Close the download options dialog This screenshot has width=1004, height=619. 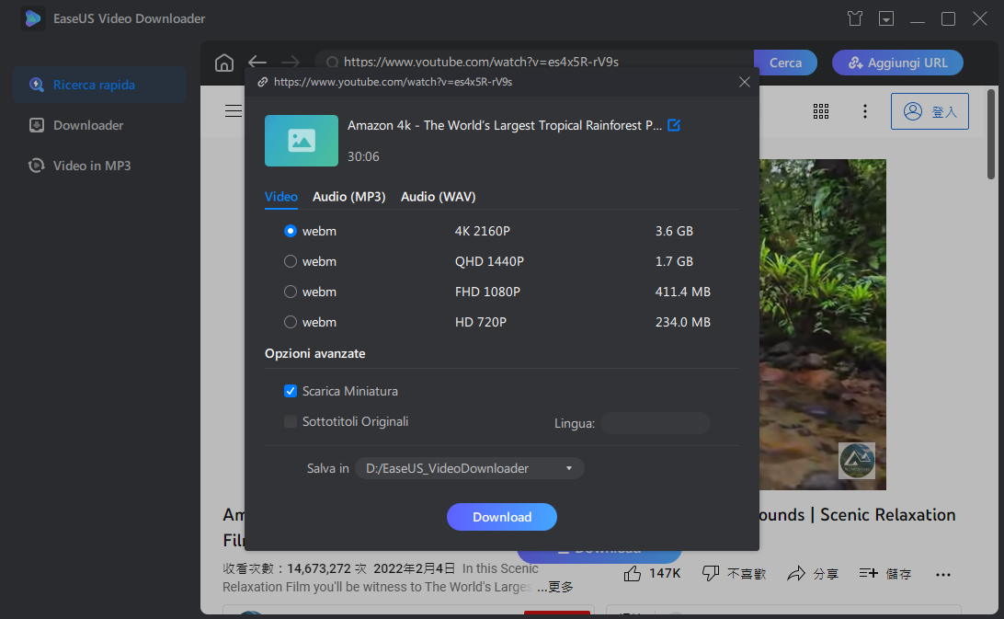pos(745,82)
